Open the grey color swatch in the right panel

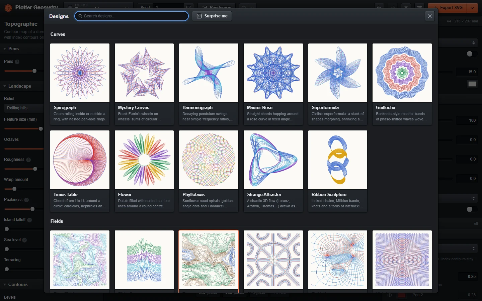click(x=472, y=84)
